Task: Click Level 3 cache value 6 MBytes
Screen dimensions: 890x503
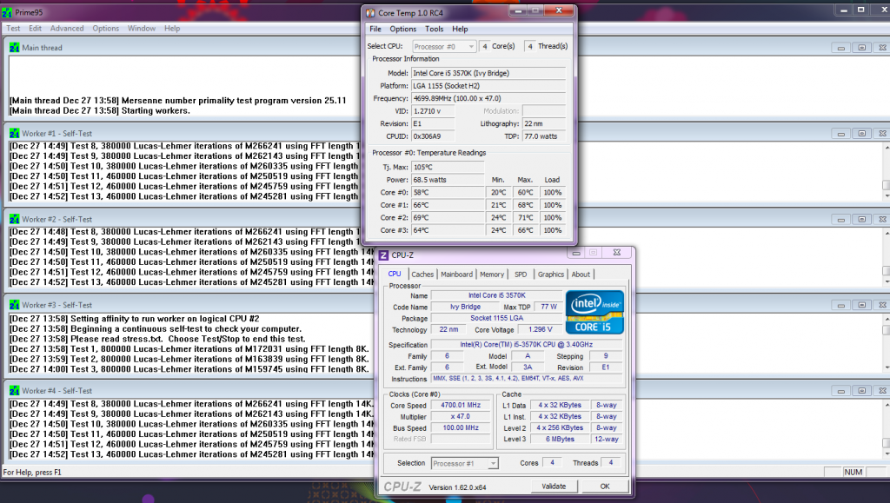Action: 560,439
